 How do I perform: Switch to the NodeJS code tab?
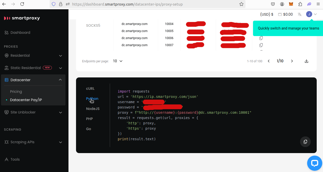point(93,109)
